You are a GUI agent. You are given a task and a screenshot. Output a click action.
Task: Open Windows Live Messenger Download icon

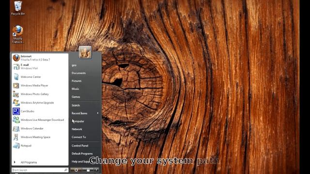pyautogui.click(x=16, y=120)
